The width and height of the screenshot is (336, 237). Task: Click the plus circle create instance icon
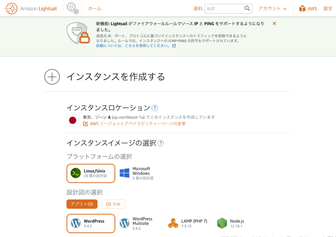coord(52,77)
